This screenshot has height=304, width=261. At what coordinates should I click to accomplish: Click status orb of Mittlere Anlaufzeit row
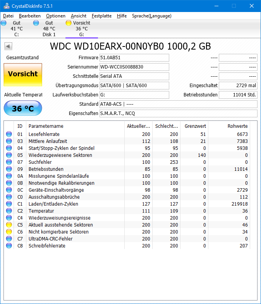coord(9,141)
